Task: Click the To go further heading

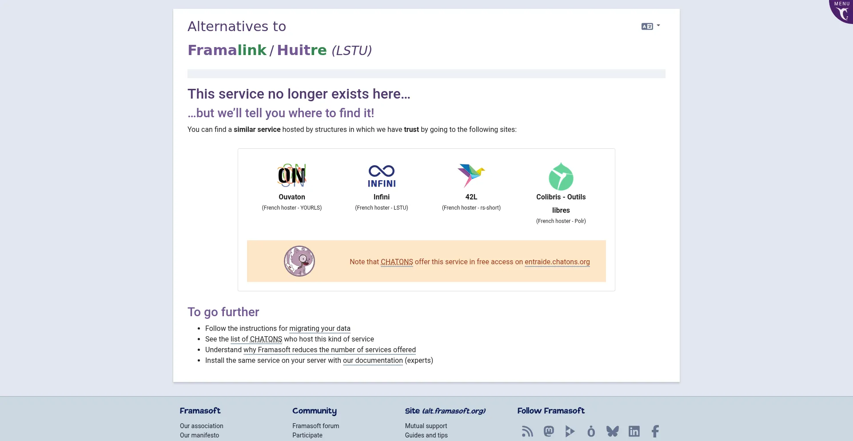Action: (x=223, y=312)
